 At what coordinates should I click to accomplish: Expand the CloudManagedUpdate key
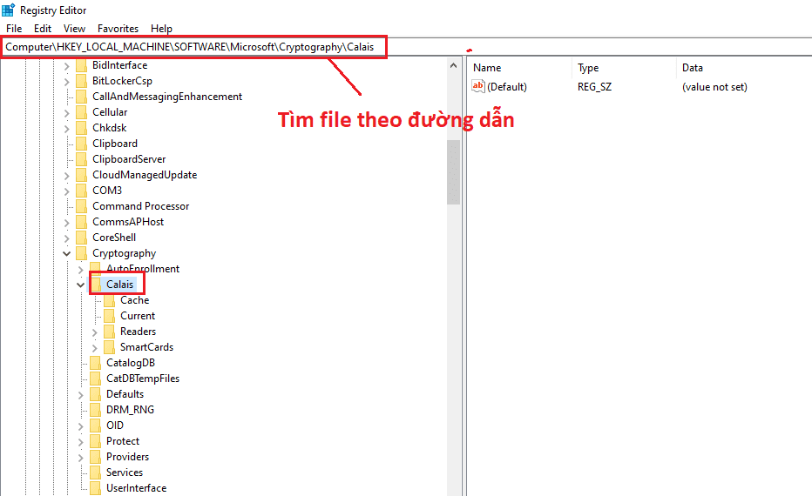(x=66, y=176)
